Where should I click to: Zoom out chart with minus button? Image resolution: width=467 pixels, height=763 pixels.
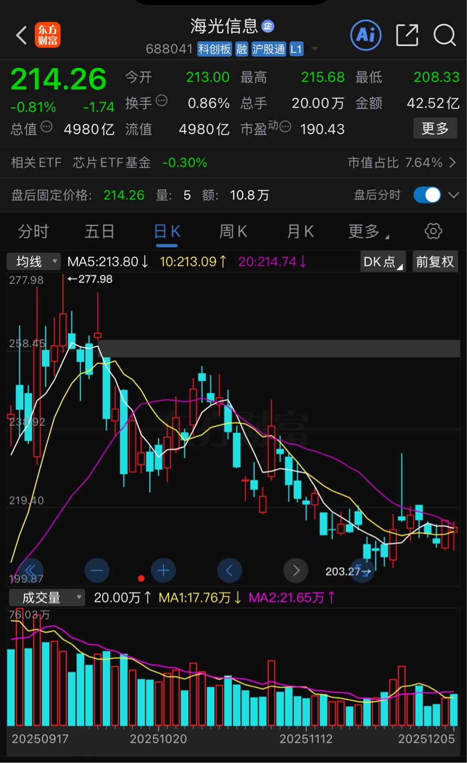click(97, 570)
